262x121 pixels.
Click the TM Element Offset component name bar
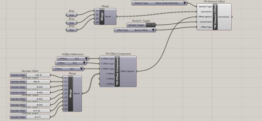click(215, 17)
